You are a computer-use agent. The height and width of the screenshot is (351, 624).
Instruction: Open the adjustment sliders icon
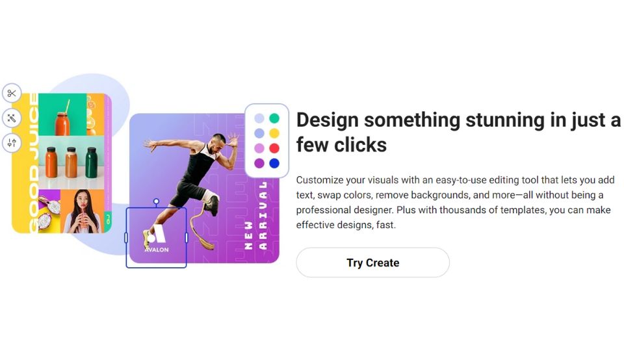(x=12, y=143)
